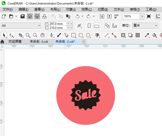Select the Drop Shadow tool
Screen dimensions: 162x136
click(x=130, y=35)
